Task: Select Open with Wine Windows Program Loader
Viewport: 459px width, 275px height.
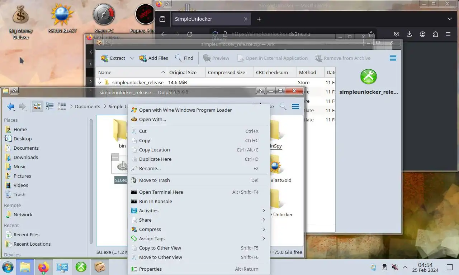Action: point(199,110)
